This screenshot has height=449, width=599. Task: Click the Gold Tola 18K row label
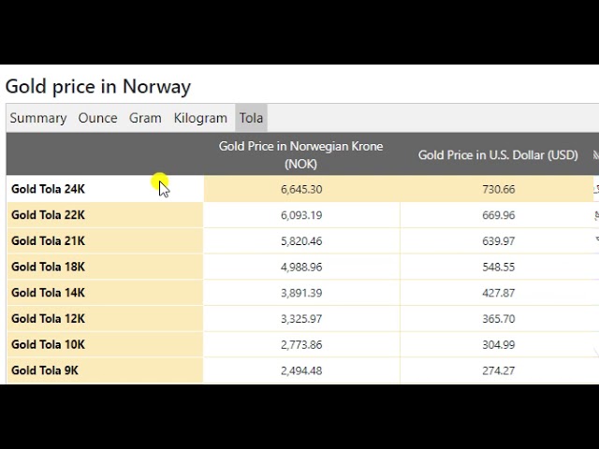[x=49, y=267]
